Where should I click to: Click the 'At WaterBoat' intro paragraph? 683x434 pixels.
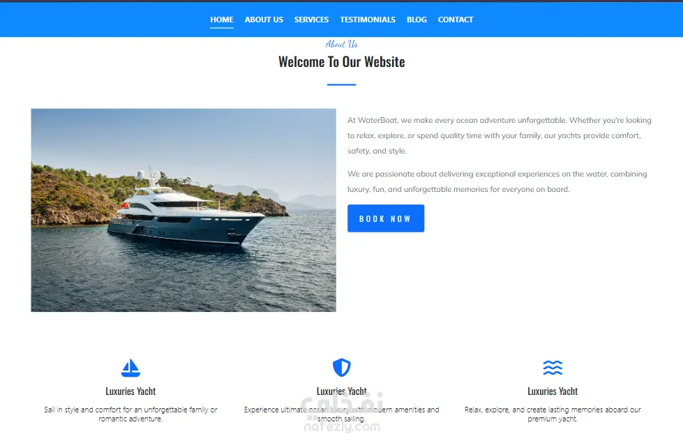(x=500, y=135)
